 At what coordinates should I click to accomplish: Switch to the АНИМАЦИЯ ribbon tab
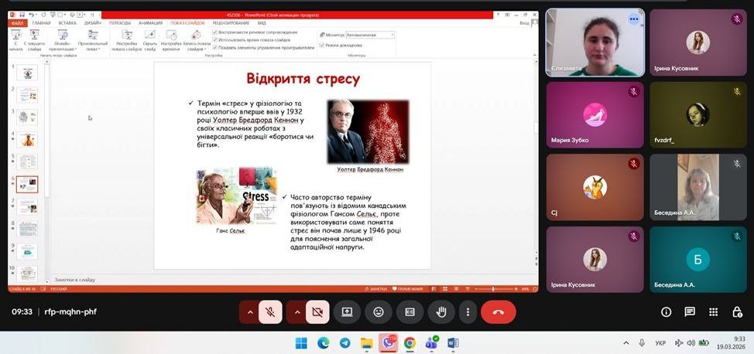pyautogui.click(x=150, y=23)
